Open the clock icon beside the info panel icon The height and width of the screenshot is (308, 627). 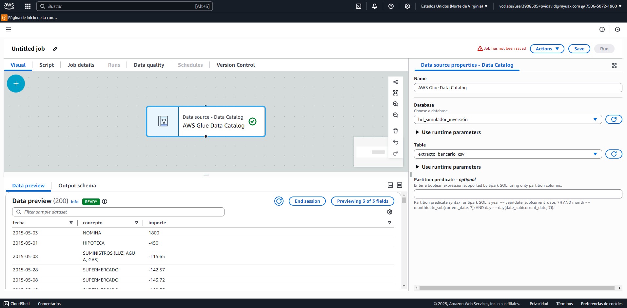pos(617,29)
